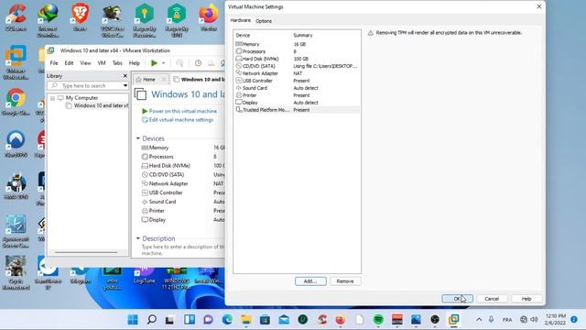The image size is (586, 330).
Task: Collapse the My Computer tree node
Action: point(53,98)
